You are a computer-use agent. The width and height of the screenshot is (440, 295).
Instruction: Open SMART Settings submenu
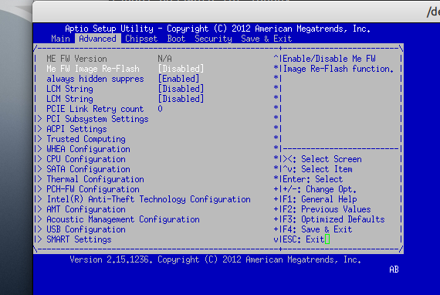79,239
